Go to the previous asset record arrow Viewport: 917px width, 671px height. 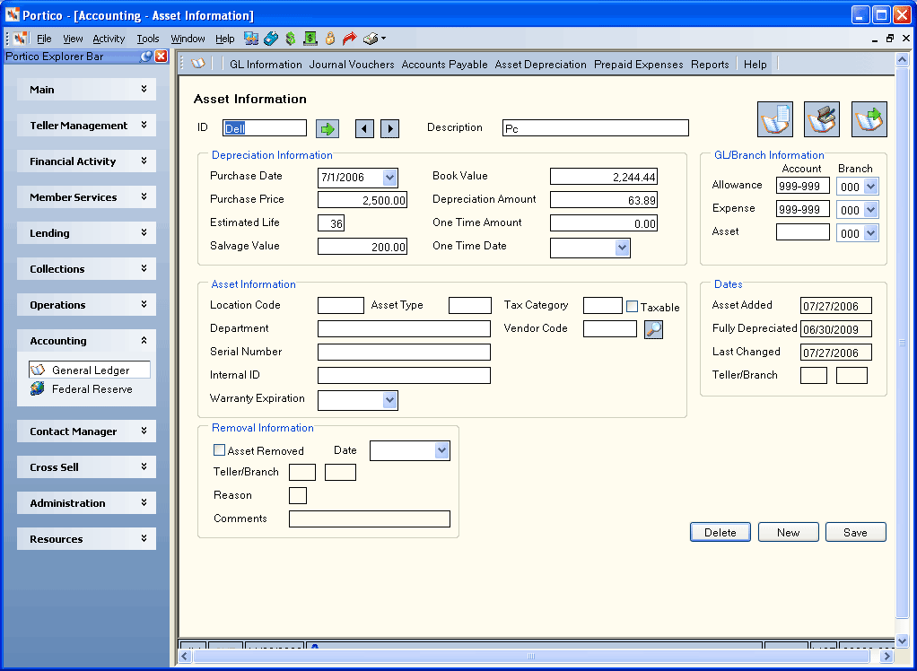(364, 128)
